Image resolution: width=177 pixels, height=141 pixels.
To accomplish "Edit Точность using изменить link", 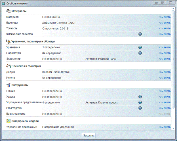I will point(165,28).
